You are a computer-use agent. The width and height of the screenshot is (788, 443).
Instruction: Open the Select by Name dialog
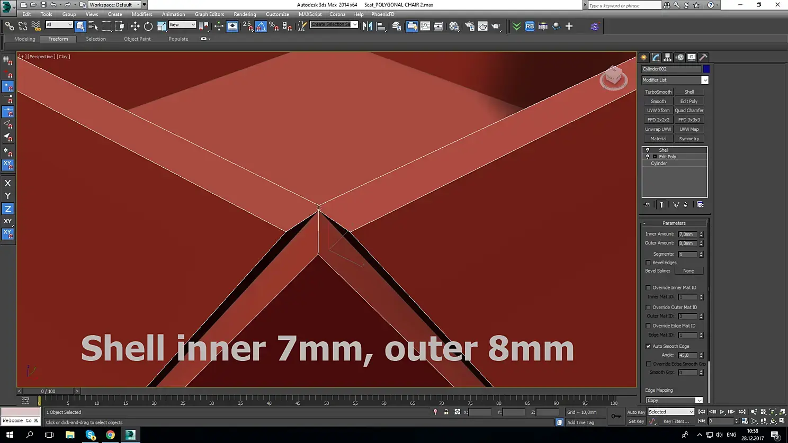(93, 26)
